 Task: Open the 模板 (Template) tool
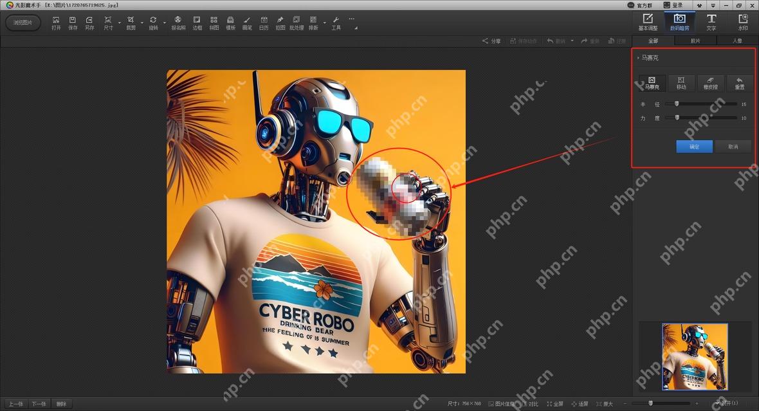pyautogui.click(x=231, y=23)
